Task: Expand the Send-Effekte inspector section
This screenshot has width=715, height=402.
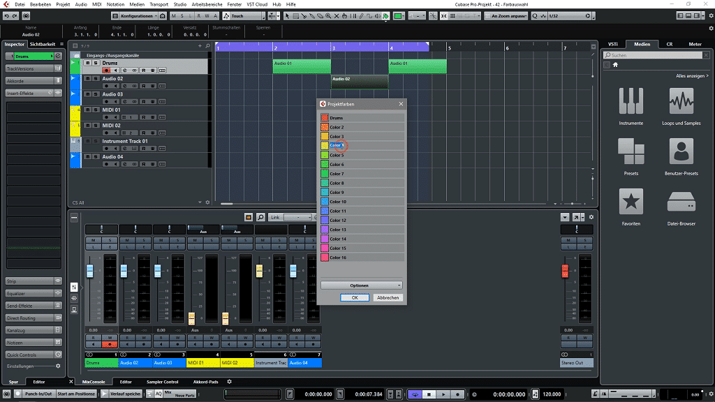Action: [x=34, y=306]
